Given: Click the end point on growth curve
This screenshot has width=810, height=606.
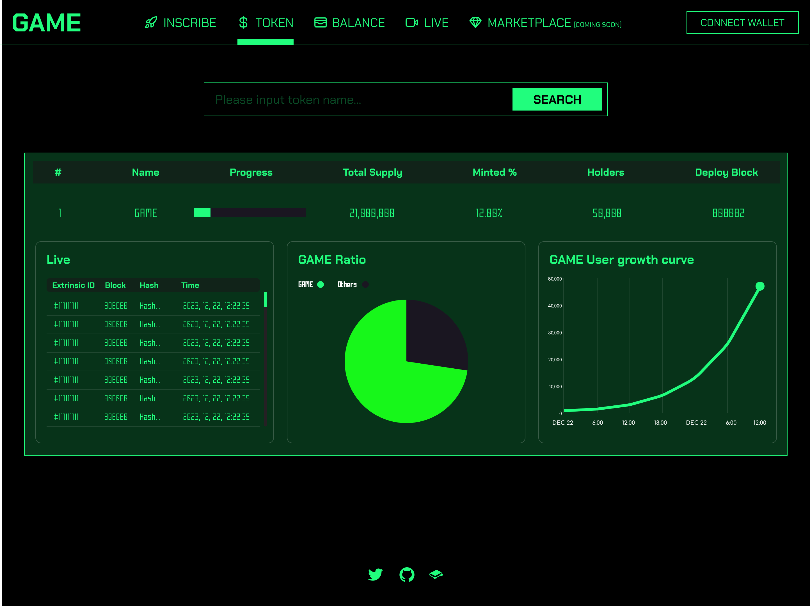Looking at the screenshot, I should coord(760,286).
